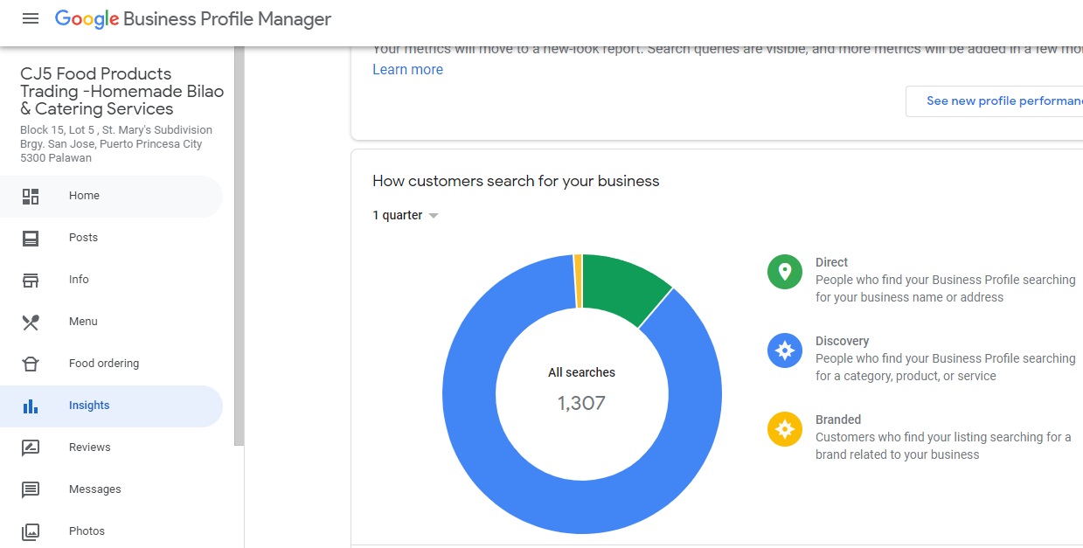Click the Google Business Profile Manager logo
1083x548 pixels.
[x=193, y=18]
